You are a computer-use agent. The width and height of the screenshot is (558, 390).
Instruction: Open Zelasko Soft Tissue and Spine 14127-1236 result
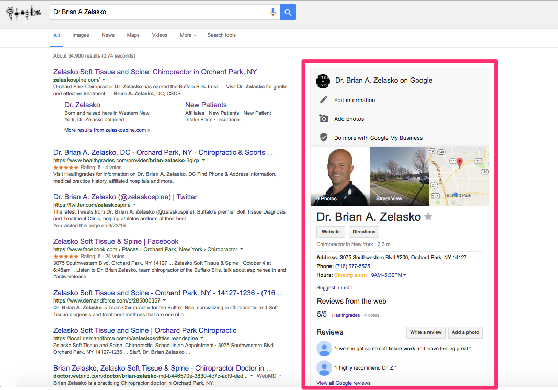point(168,293)
